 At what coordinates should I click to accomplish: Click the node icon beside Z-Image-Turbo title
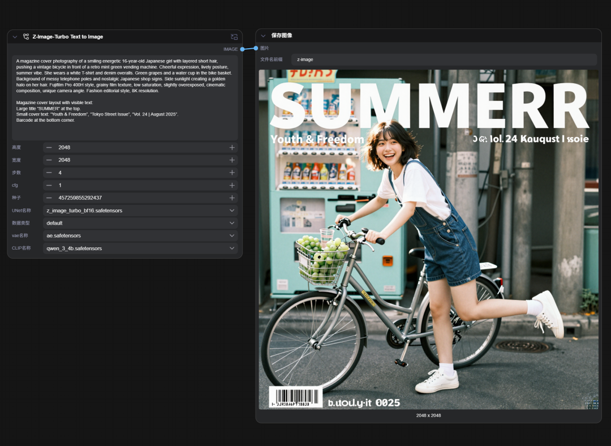point(26,37)
